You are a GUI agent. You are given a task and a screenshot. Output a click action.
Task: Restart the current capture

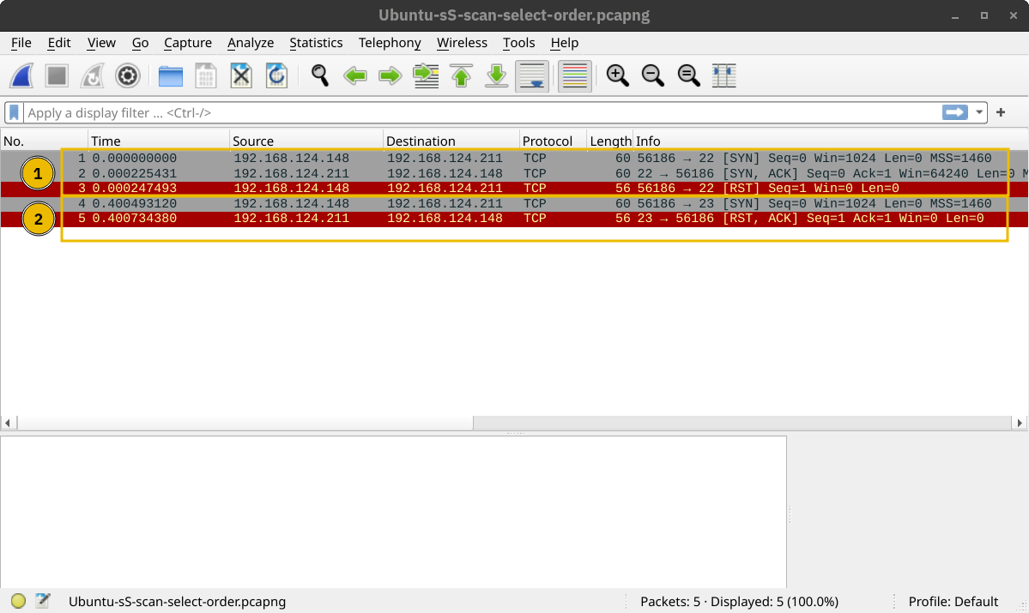(x=92, y=75)
